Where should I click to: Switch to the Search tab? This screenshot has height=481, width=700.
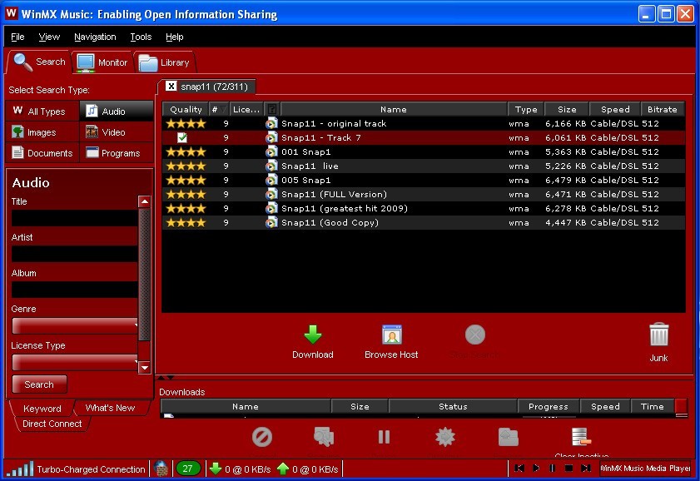coord(39,62)
